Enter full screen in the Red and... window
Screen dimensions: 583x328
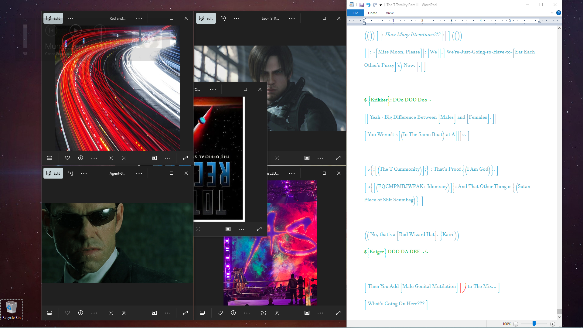click(x=186, y=158)
